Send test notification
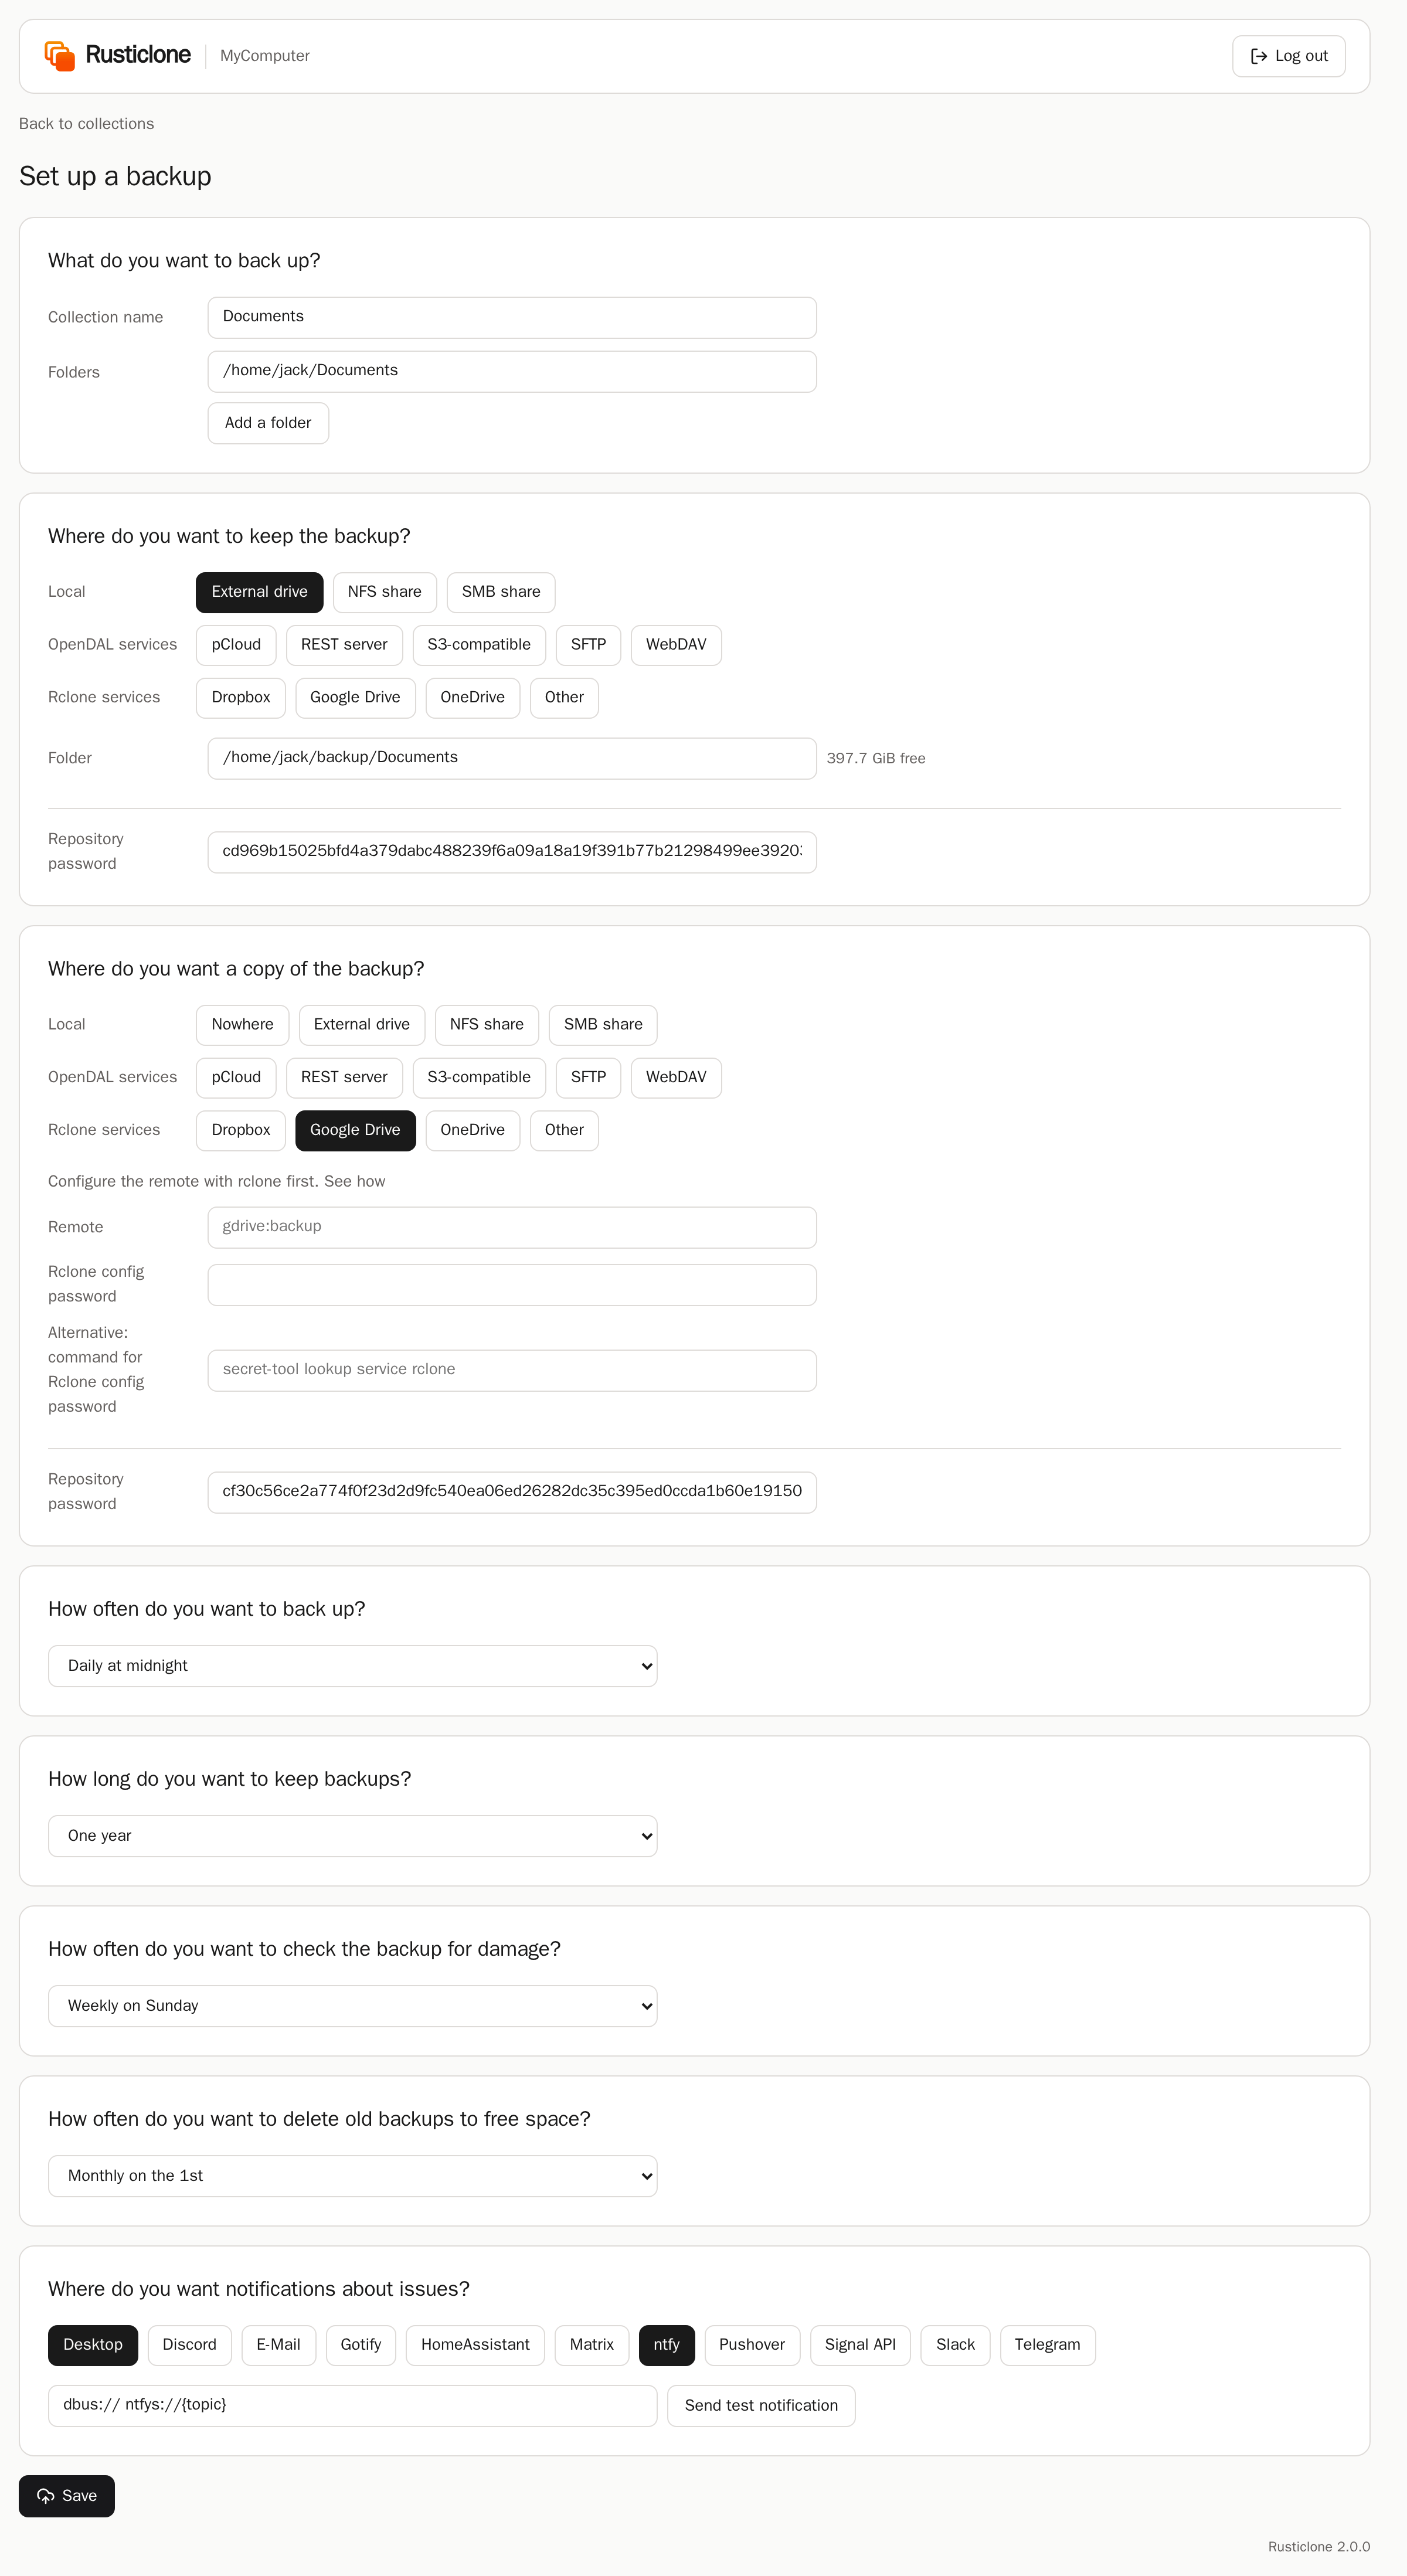Screen dimensions: 1407x2576 pyautogui.click(x=761, y=2406)
